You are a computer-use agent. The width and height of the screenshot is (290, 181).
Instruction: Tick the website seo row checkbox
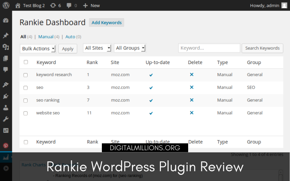(x=25, y=113)
